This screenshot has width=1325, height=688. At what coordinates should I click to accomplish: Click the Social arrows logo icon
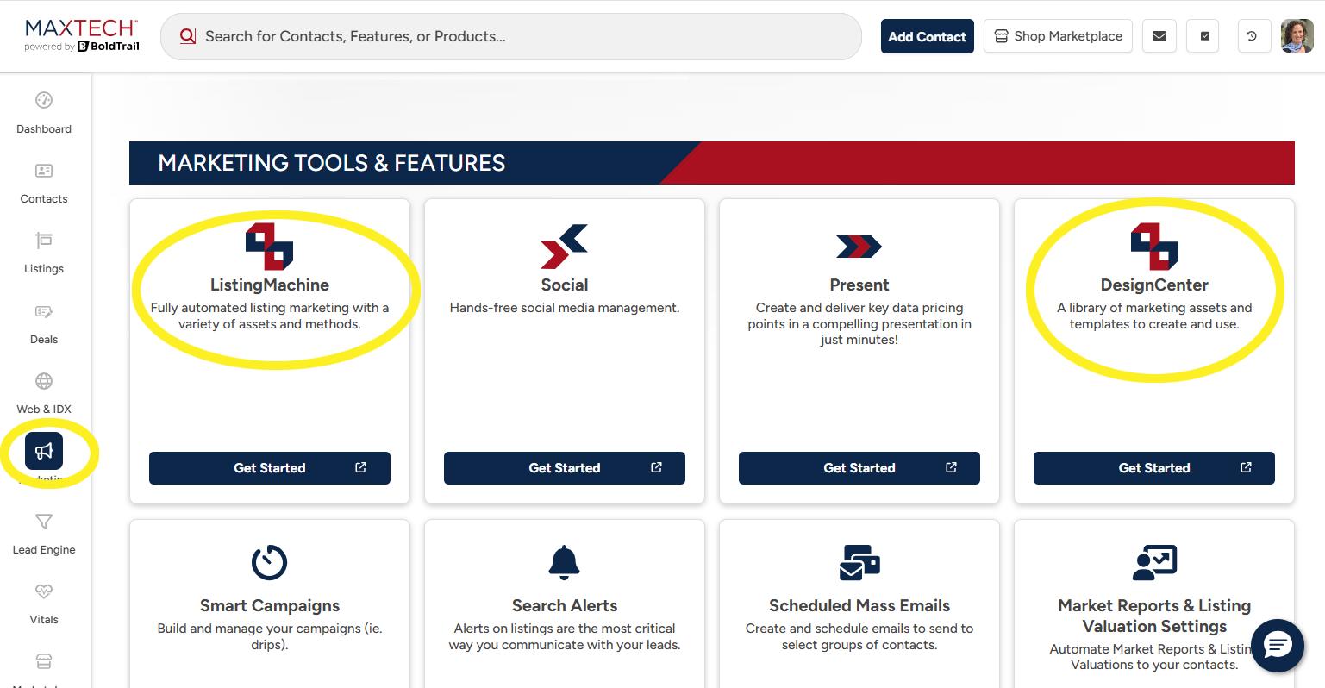[x=565, y=247]
